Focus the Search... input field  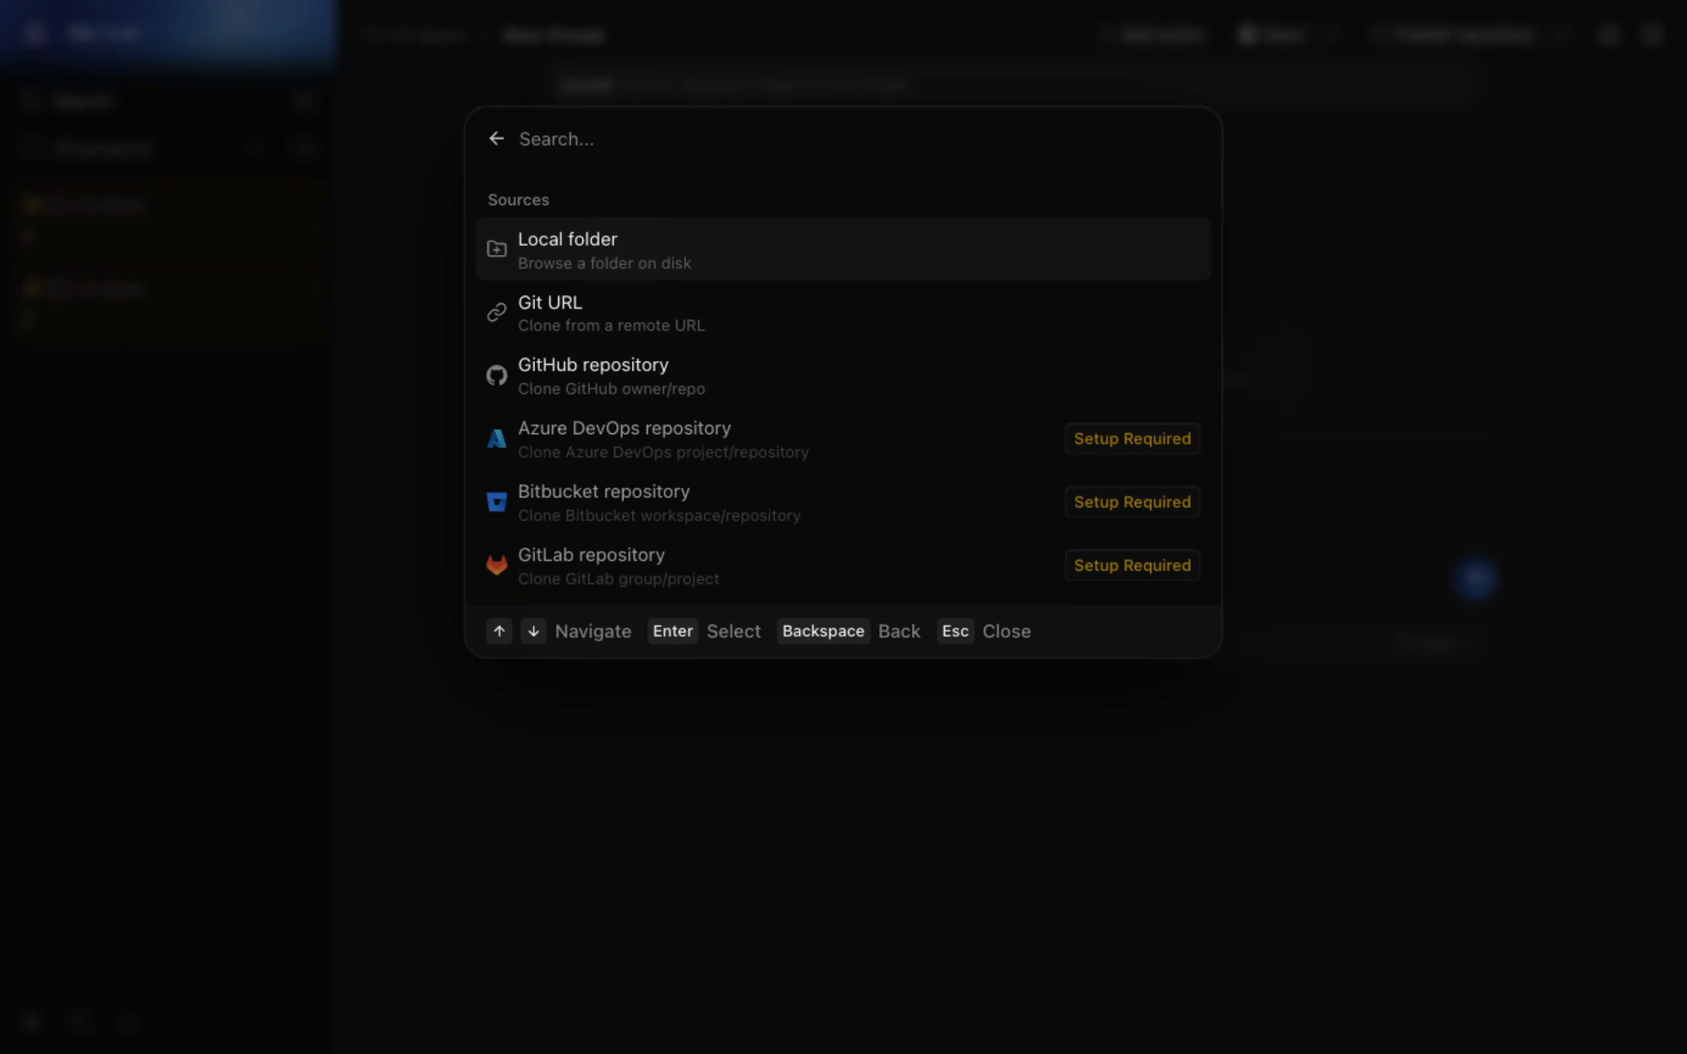(857, 139)
